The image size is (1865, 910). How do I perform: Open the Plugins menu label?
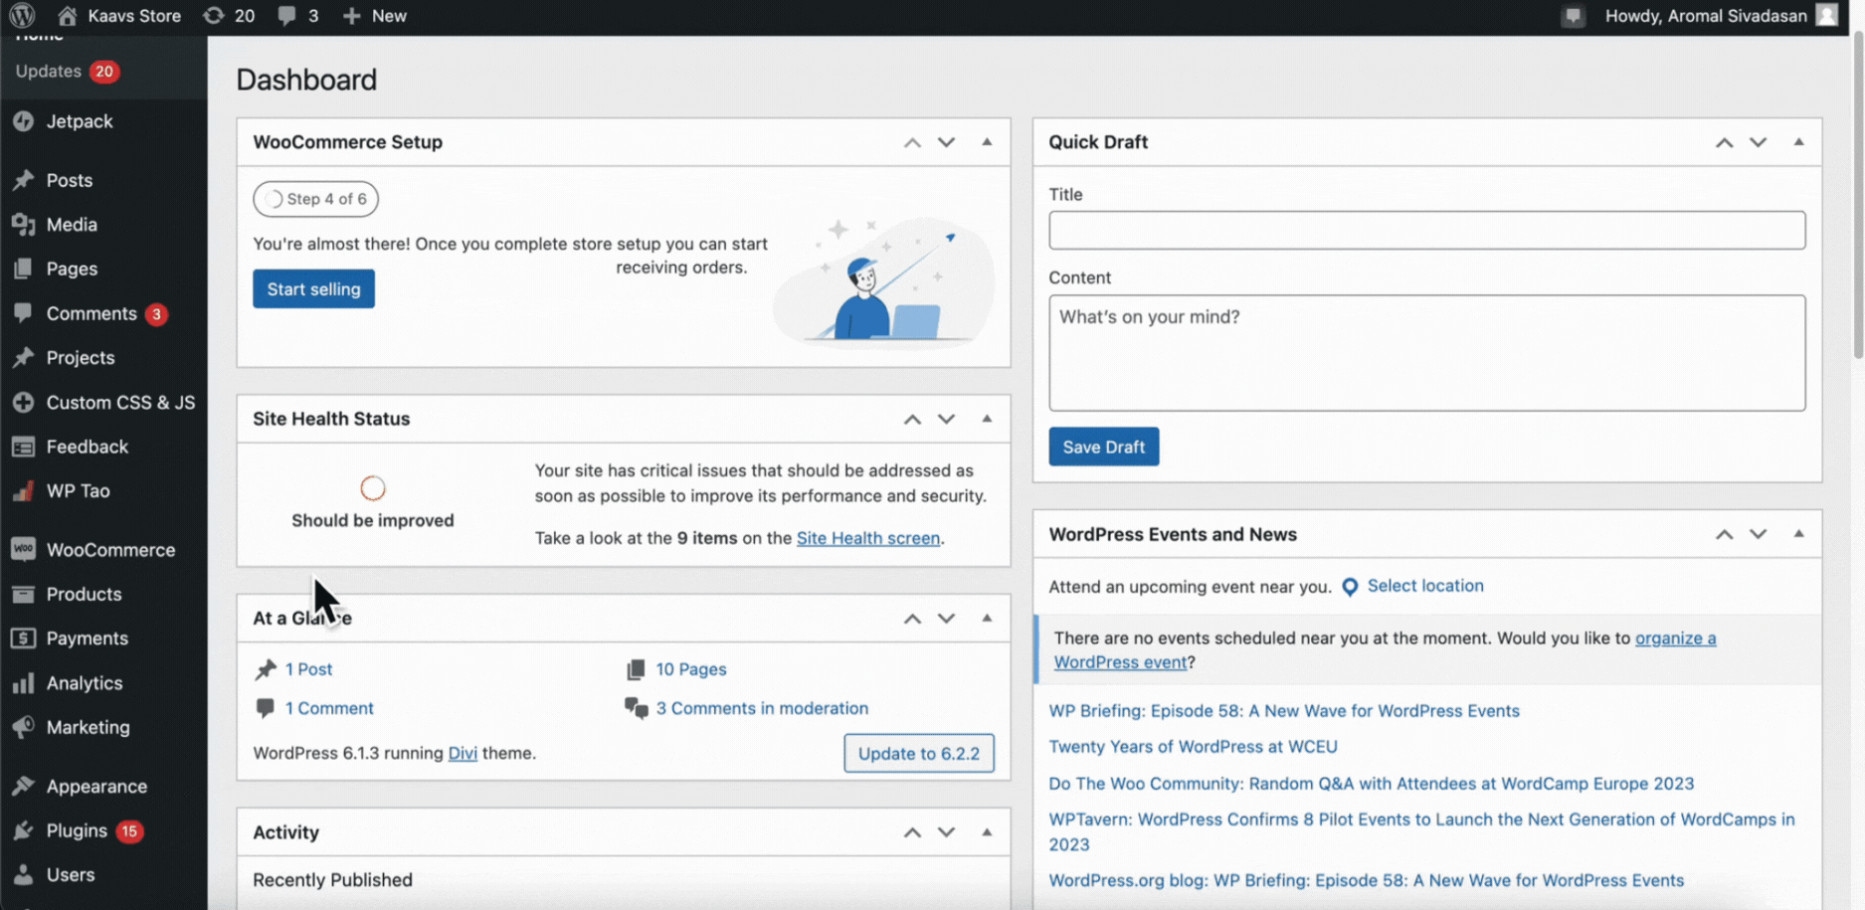click(x=77, y=830)
